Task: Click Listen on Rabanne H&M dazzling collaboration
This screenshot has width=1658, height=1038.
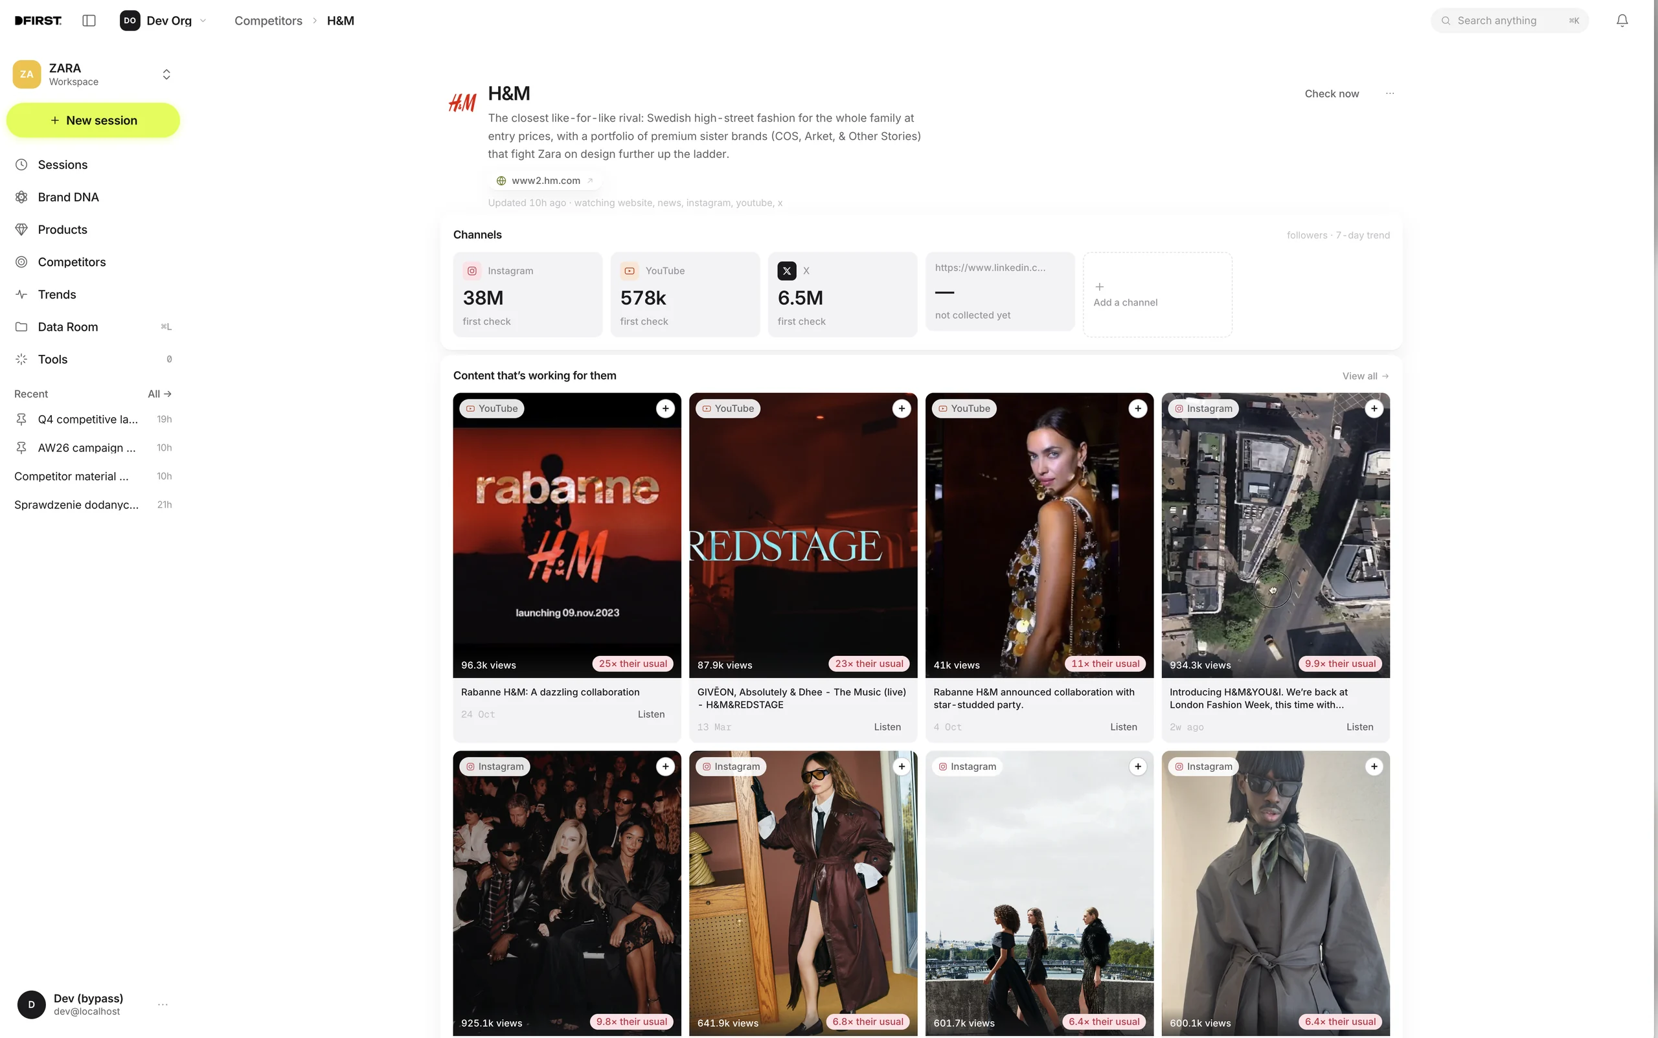Action: (x=651, y=714)
